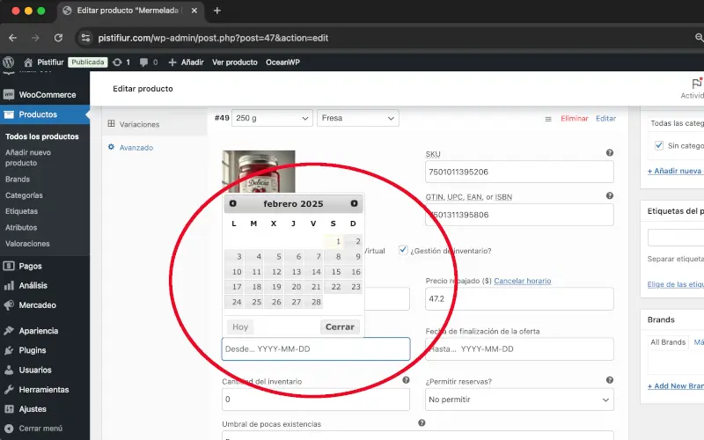Click Cerrar button in date picker
The image size is (704, 440).
click(340, 326)
